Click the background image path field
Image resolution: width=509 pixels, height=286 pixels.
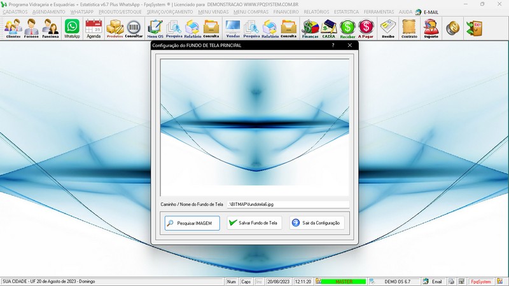click(x=288, y=205)
